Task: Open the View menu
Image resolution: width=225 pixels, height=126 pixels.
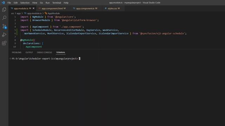Action: click(x=34, y=3)
